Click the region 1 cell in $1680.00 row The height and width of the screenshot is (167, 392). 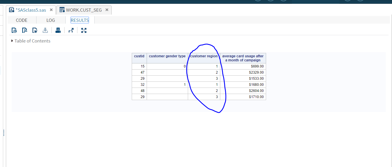pos(204,85)
